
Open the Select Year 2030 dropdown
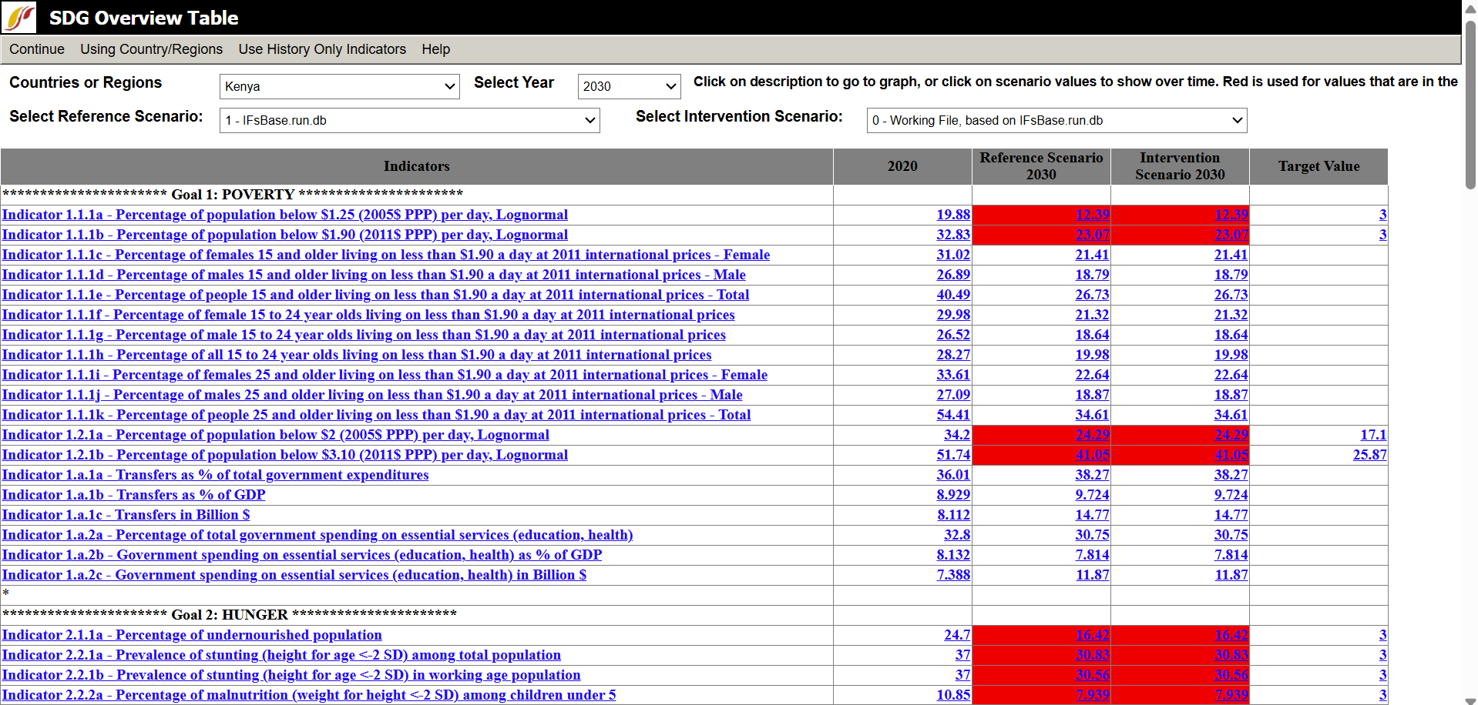(x=629, y=86)
